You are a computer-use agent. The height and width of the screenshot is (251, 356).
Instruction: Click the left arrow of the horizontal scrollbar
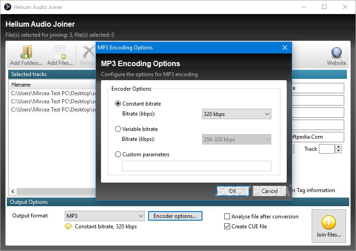coord(13,191)
